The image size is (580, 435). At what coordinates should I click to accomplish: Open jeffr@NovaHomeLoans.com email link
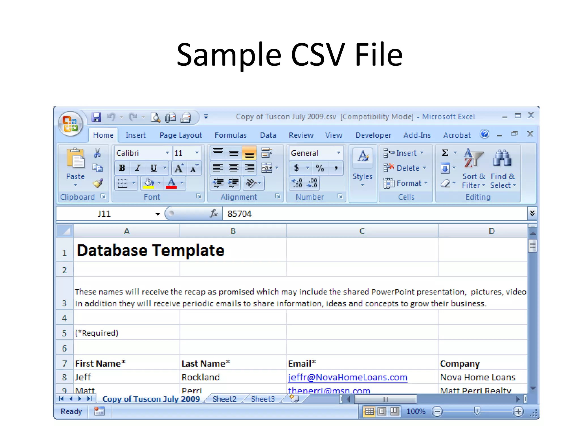coord(347,377)
